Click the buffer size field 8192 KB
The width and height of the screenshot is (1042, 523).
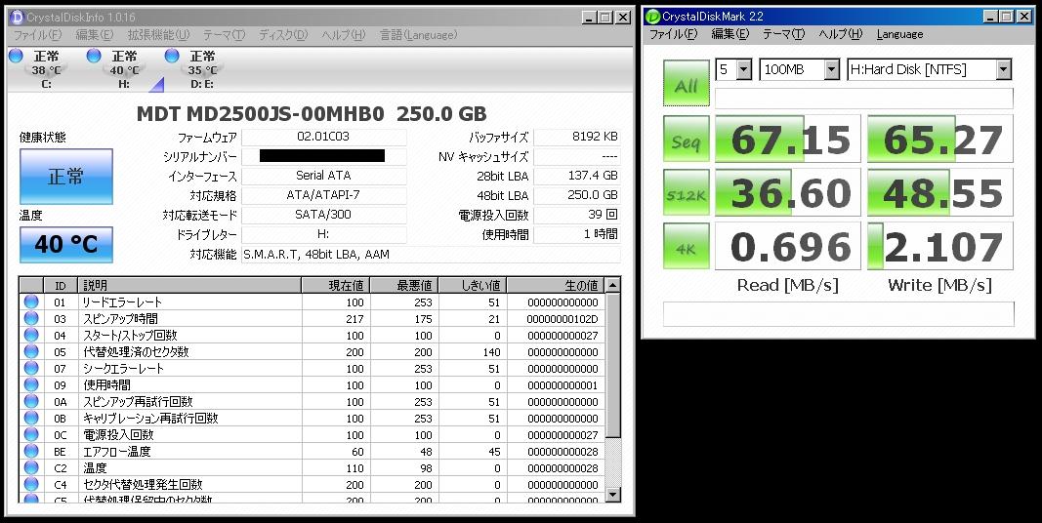pyautogui.click(x=577, y=138)
